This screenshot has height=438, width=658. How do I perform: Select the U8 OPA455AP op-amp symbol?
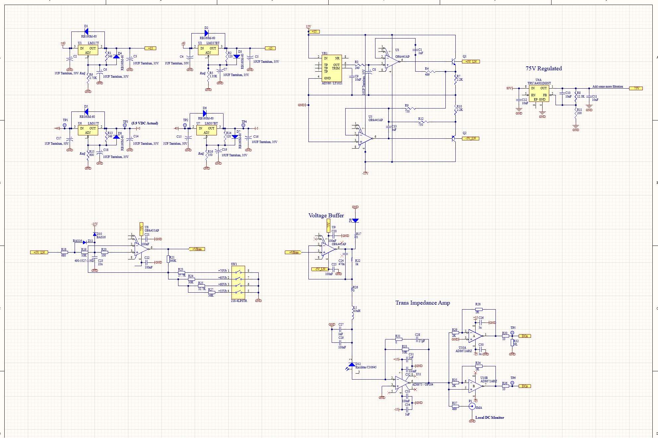click(x=142, y=249)
